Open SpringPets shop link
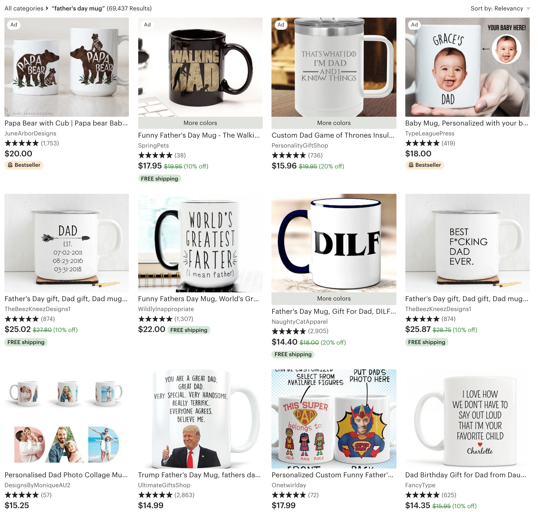This screenshot has width=538, height=512. click(x=153, y=145)
